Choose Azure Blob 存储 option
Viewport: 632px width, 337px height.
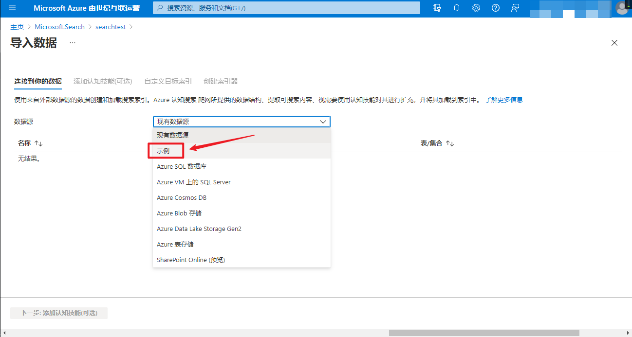click(242, 213)
